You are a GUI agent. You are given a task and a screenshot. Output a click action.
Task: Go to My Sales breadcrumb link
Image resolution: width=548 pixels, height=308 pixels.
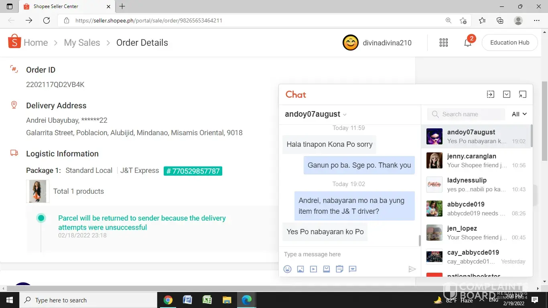click(x=82, y=43)
